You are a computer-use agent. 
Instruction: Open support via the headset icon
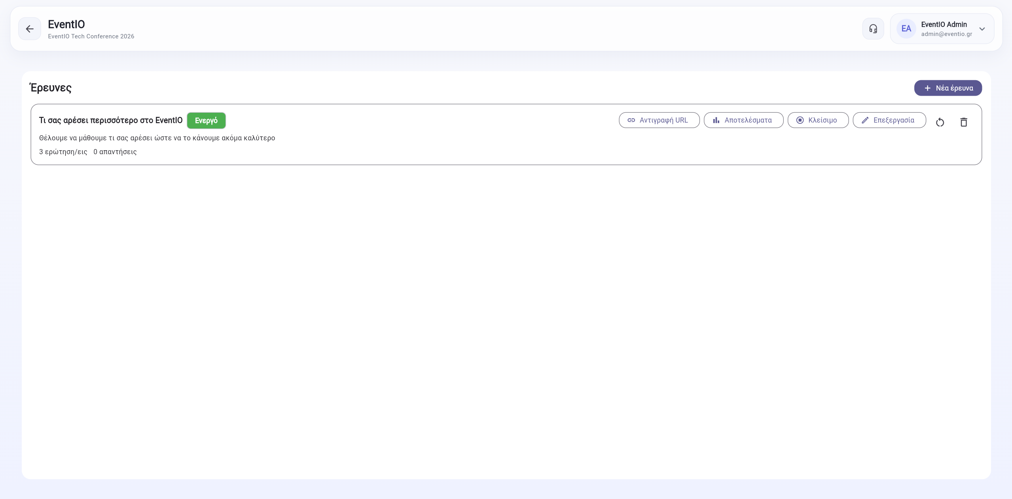click(x=873, y=29)
